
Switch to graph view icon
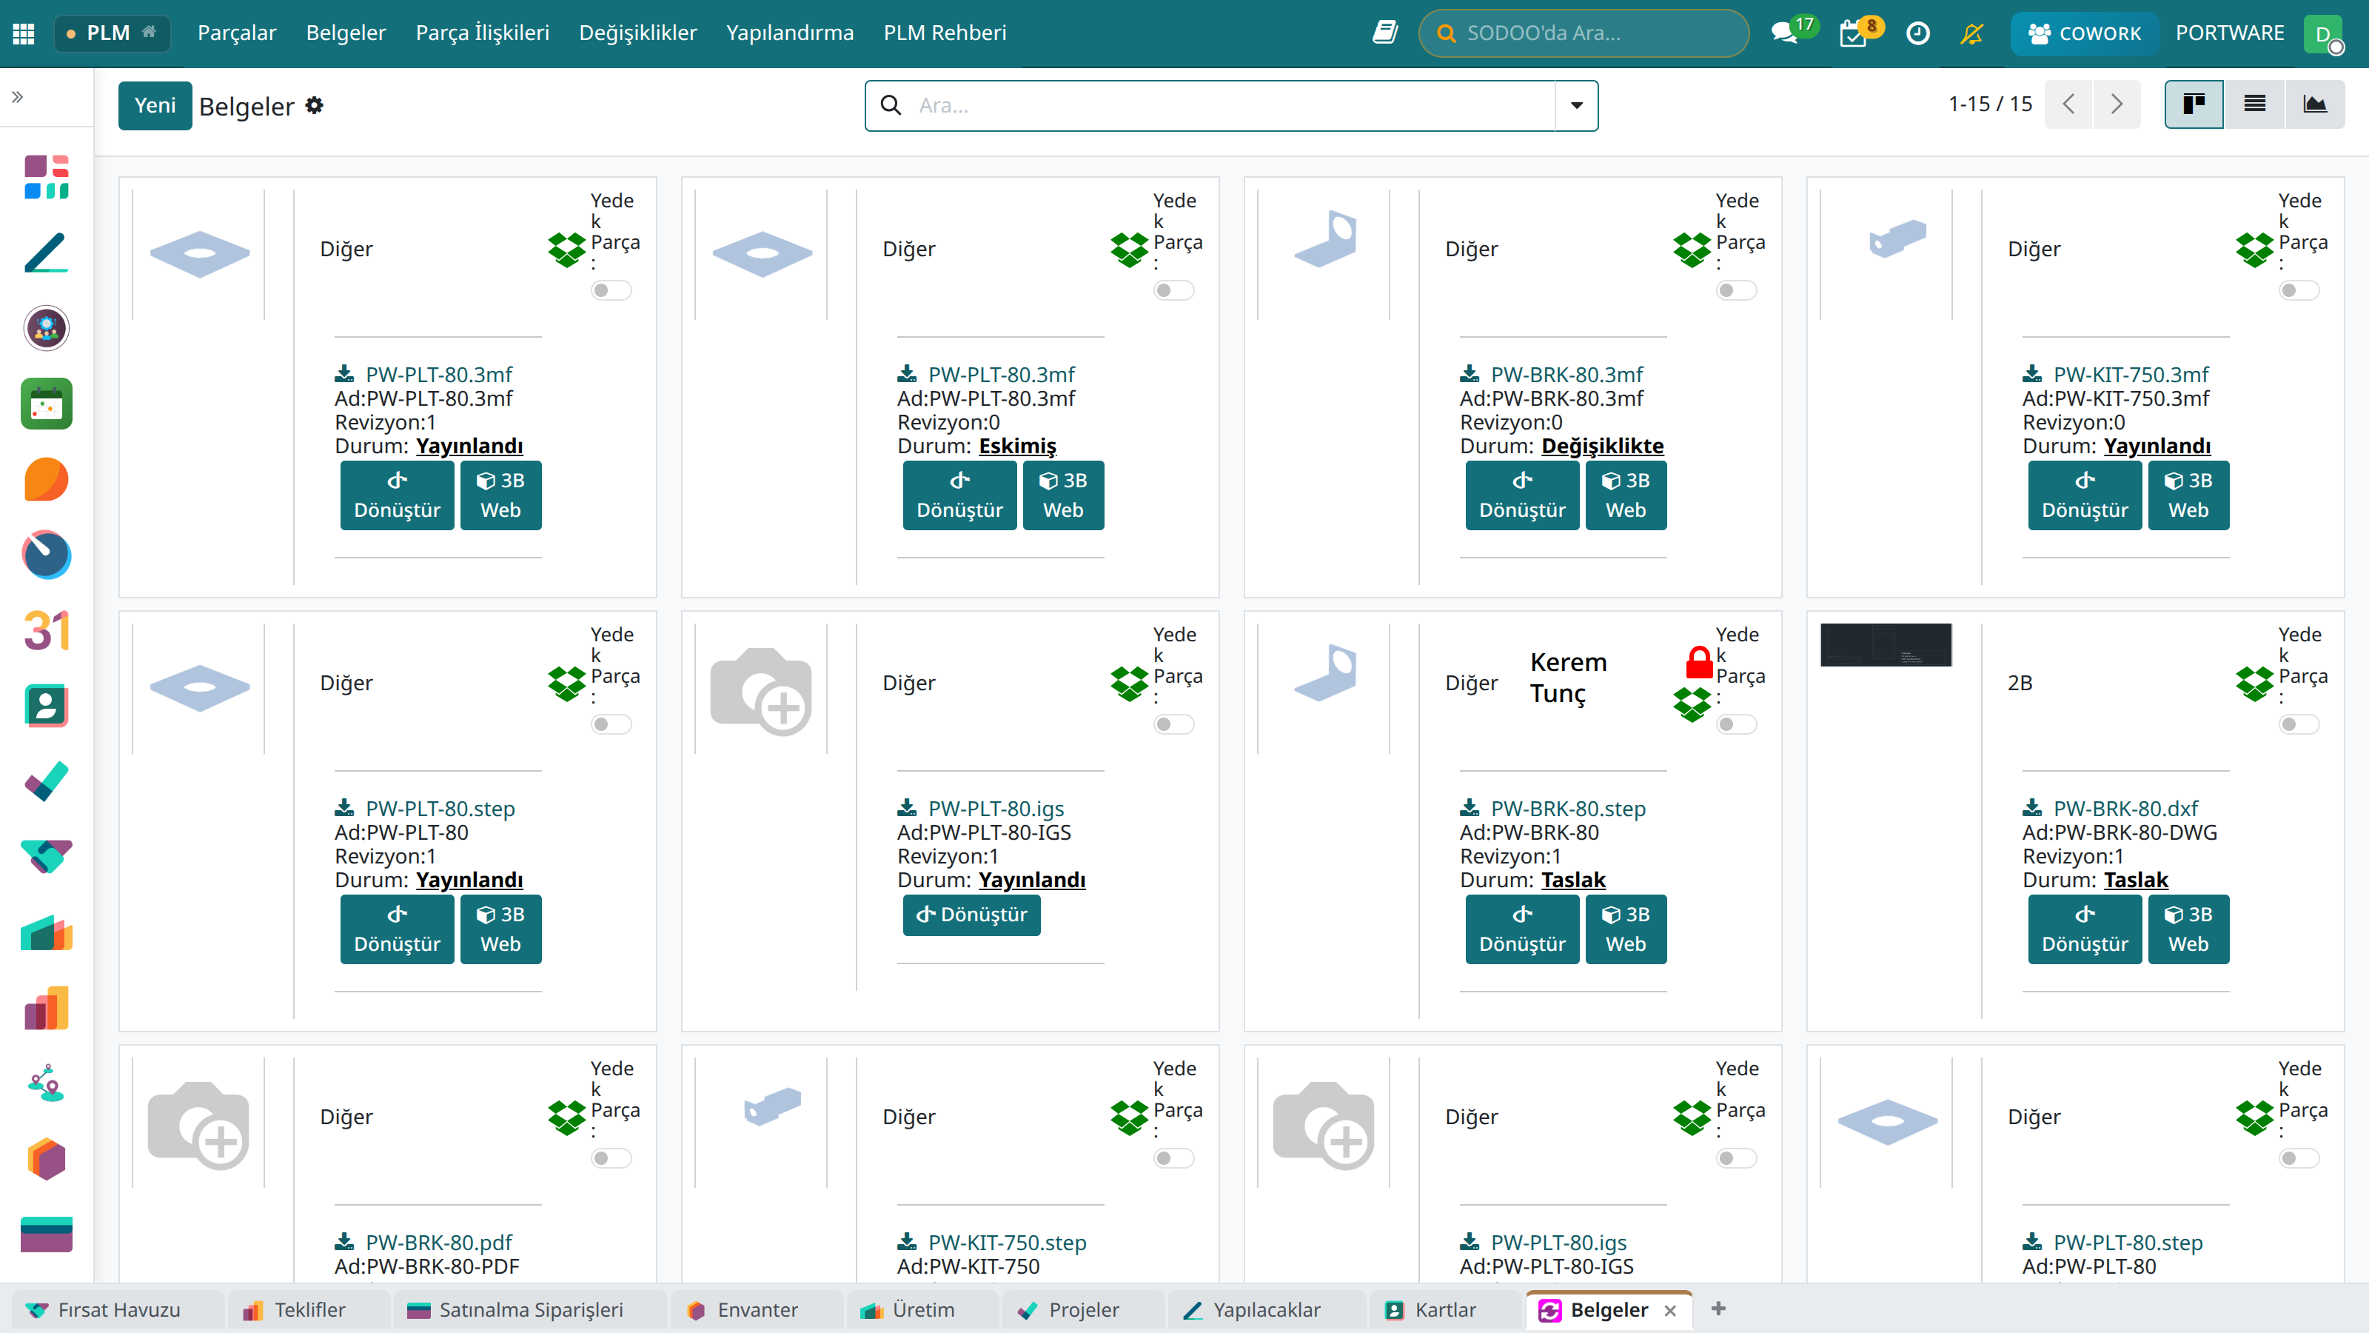pyautogui.click(x=2315, y=104)
